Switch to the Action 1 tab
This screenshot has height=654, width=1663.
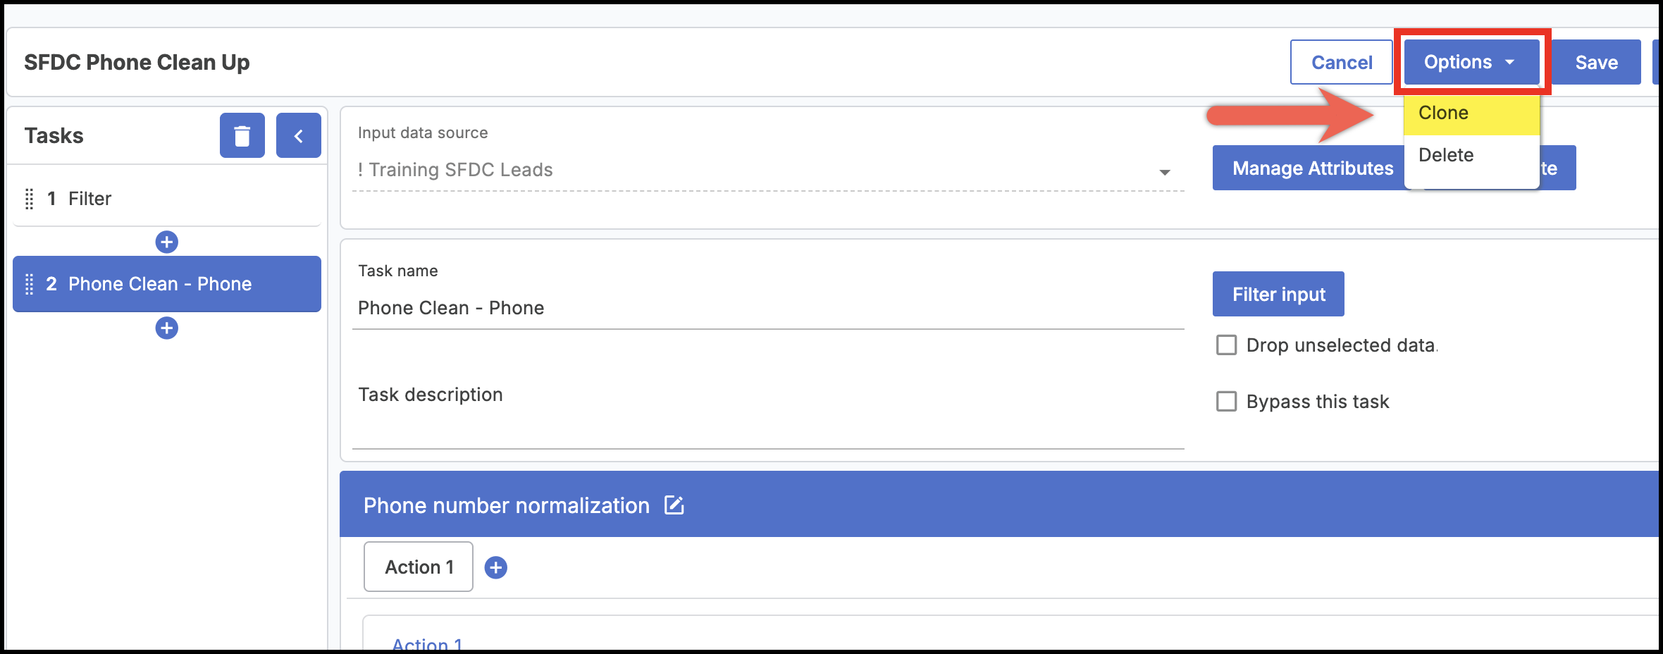tap(419, 567)
